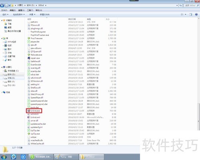The height and width of the screenshot is (160, 200).
Task: Open the 组织 dropdown in toolbar
Action: pyautogui.click(x=5, y=14)
